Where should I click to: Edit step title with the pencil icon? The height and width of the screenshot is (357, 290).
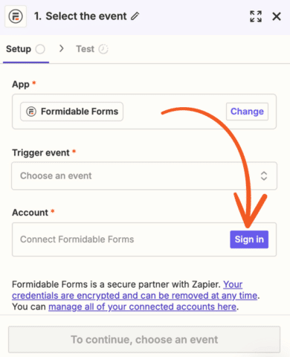point(135,16)
